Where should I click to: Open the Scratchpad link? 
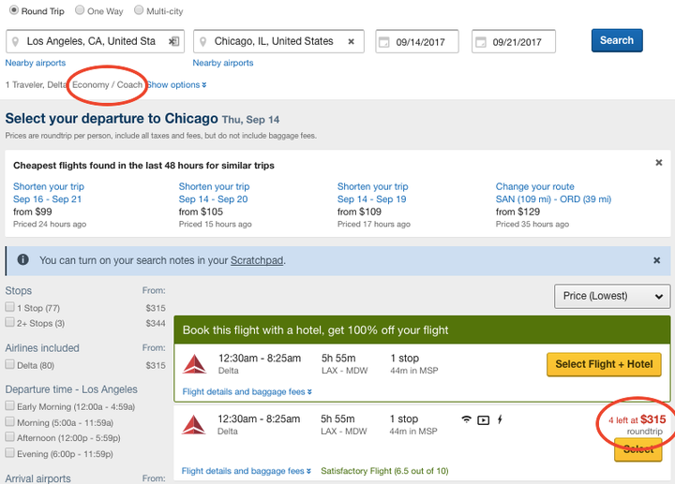[x=257, y=260]
